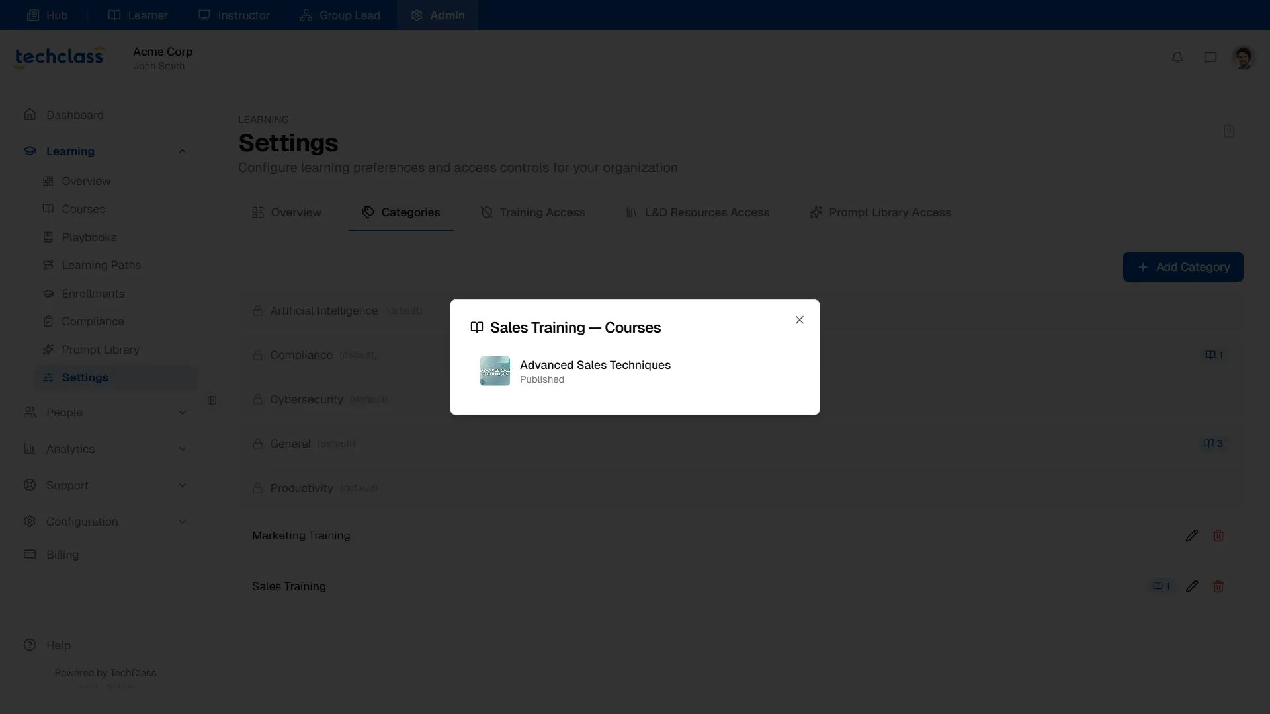Delete the Marketing Training category

[1218, 535]
